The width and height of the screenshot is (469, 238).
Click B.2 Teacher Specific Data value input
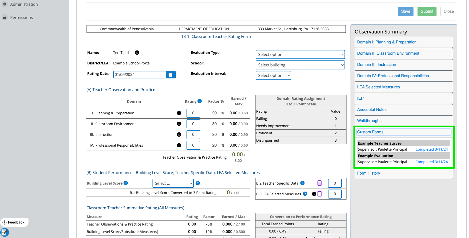tap(335, 183)
